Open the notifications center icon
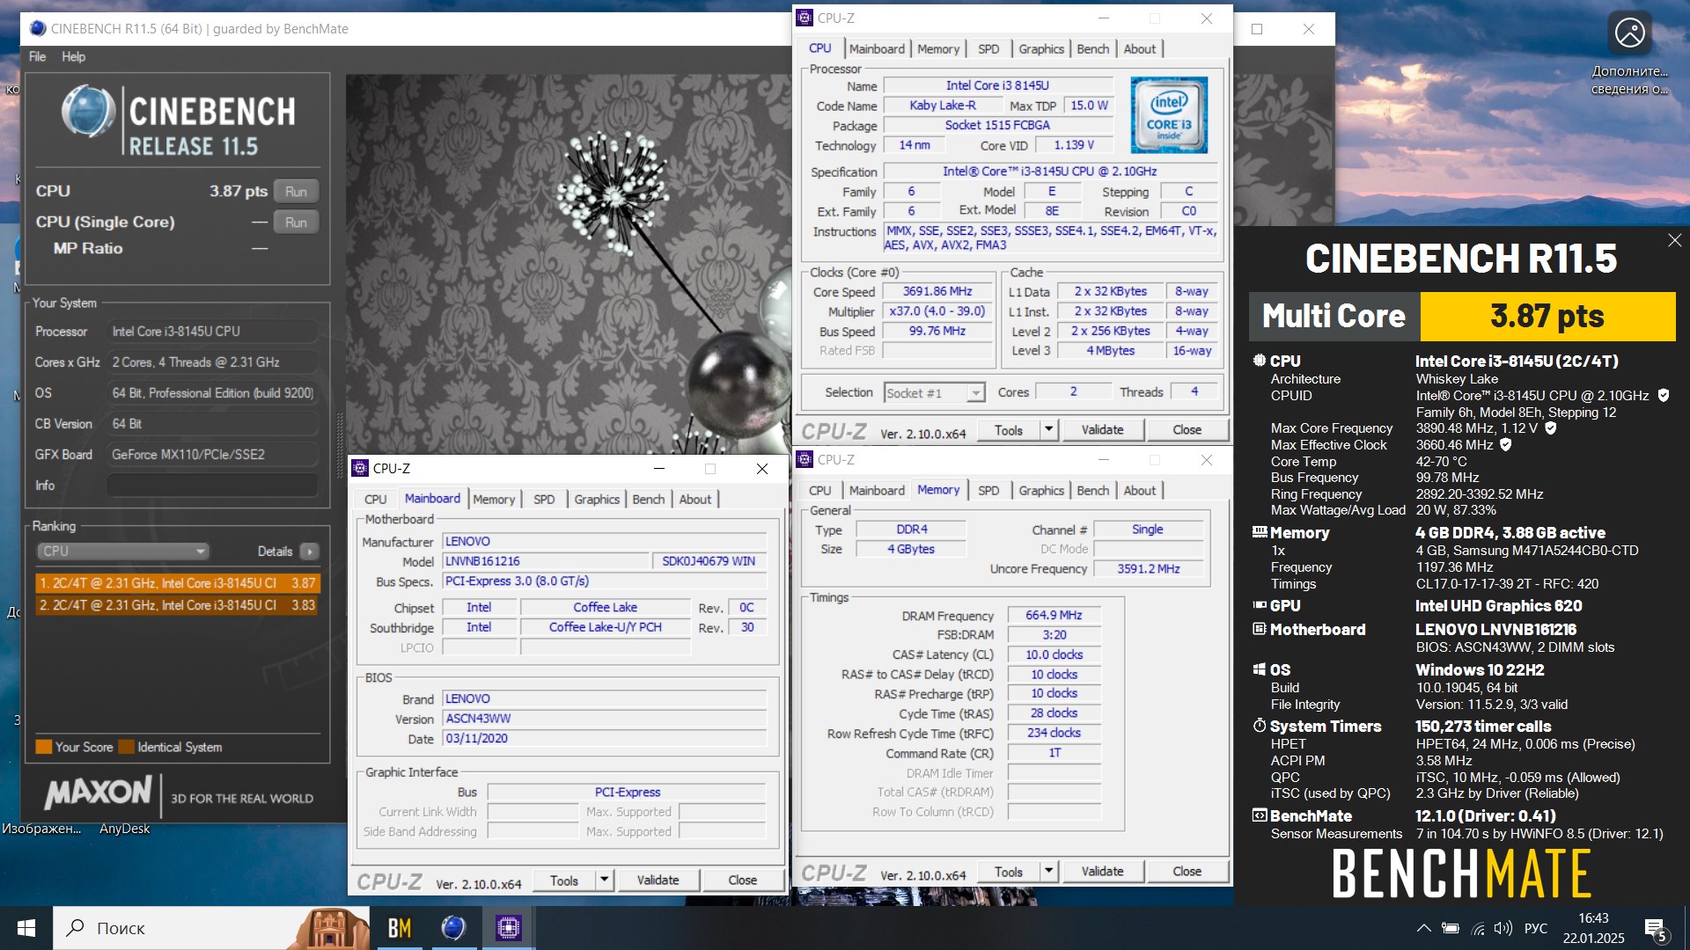The image size is (1690, 950). click(x=1655, y=929)
